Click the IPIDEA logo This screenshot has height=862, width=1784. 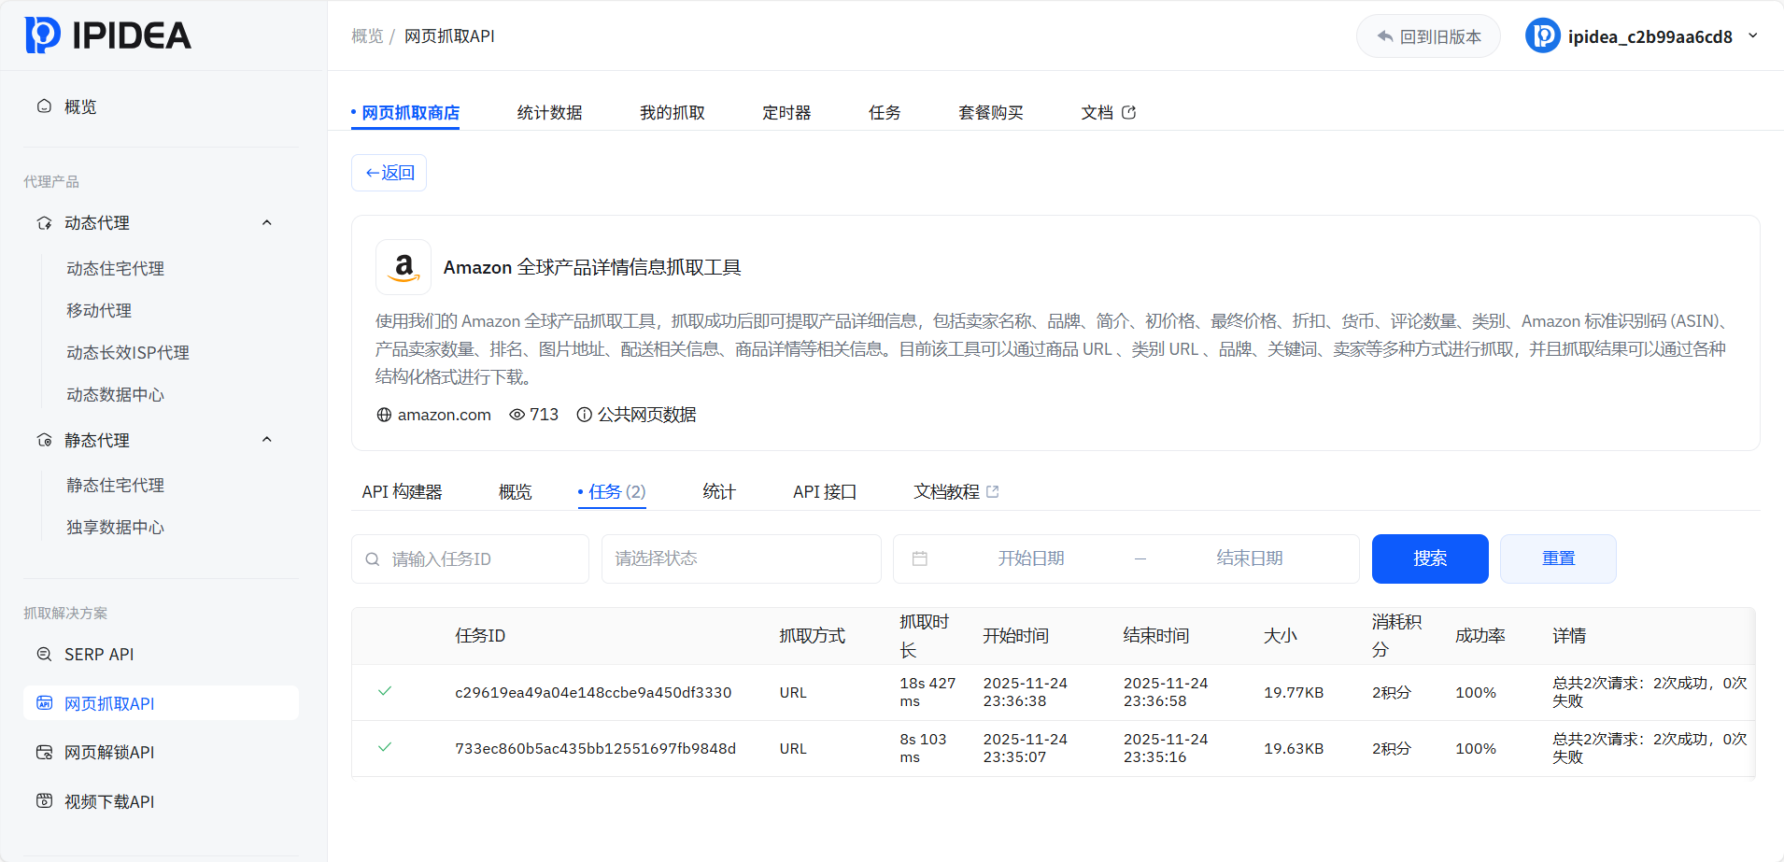pyautogui.click(x=107, y=35)
